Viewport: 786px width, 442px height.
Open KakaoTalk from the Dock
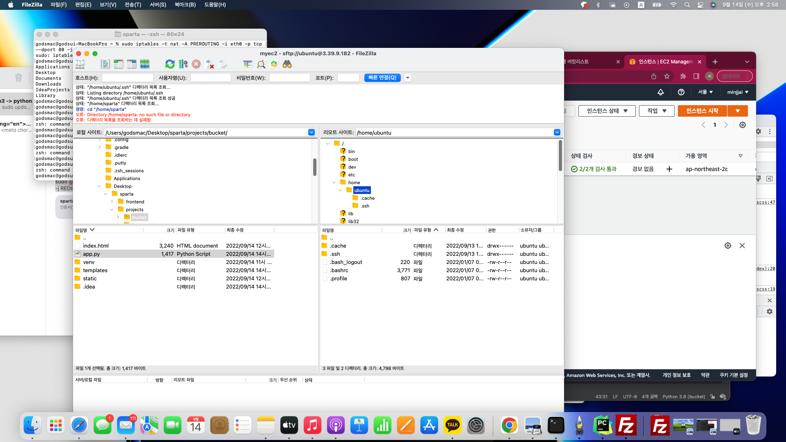pos(453,426)
